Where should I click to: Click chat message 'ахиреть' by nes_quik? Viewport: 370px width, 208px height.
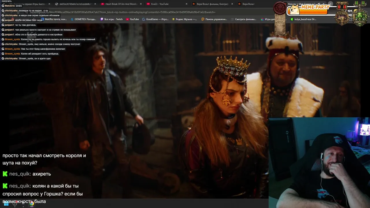27,174
